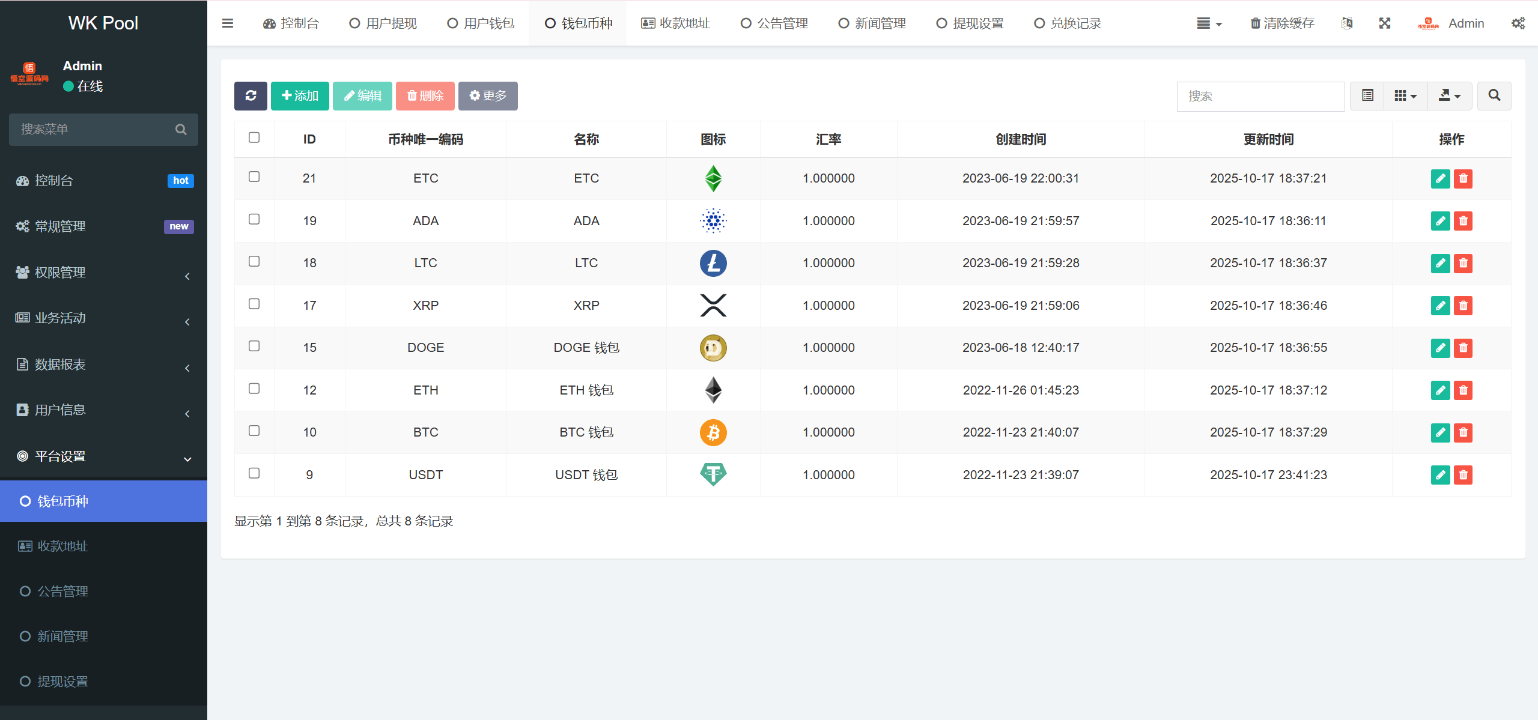Open the export data dropdown
The width and height of the screenshot is (1538, 720).
coord(1449,95)
